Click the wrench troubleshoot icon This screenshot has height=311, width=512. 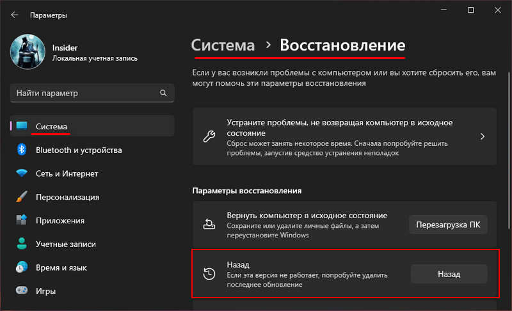pyautogui.click(x=209, y=136)
